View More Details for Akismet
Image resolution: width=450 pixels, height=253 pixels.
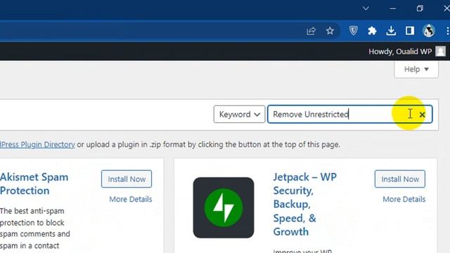click(131, 199)
